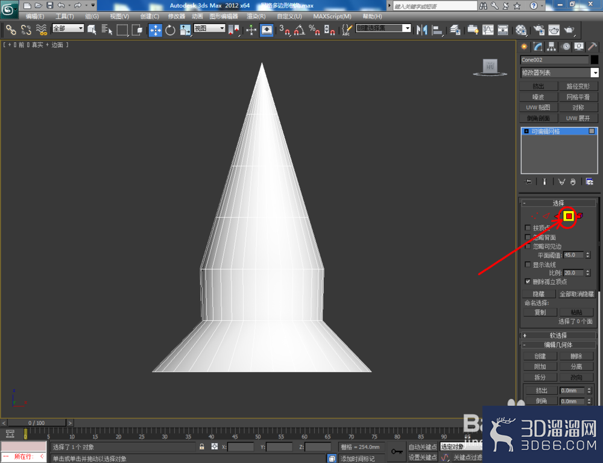Click the Bind to Space Warp tool
The width and height of the screenshot is (603, 463).
[x=41, y=30]
